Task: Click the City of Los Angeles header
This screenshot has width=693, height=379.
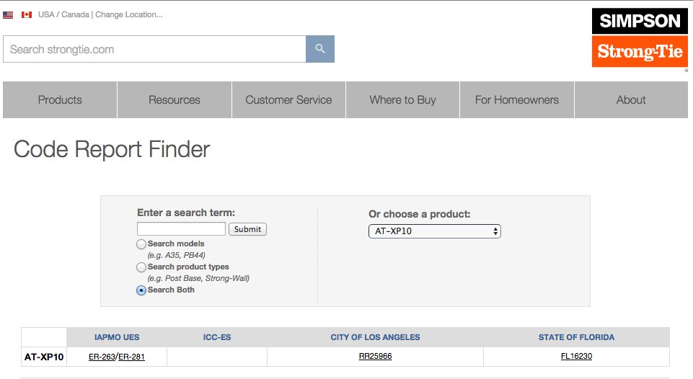Action: 375,337
